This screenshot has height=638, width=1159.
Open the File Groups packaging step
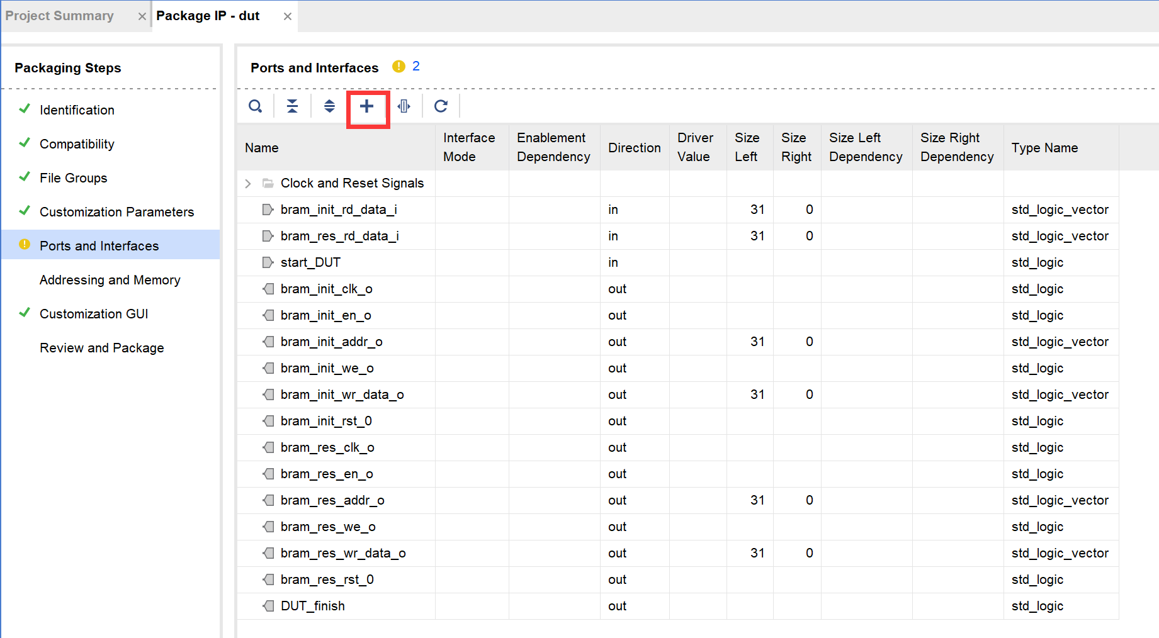click(73, 178)
